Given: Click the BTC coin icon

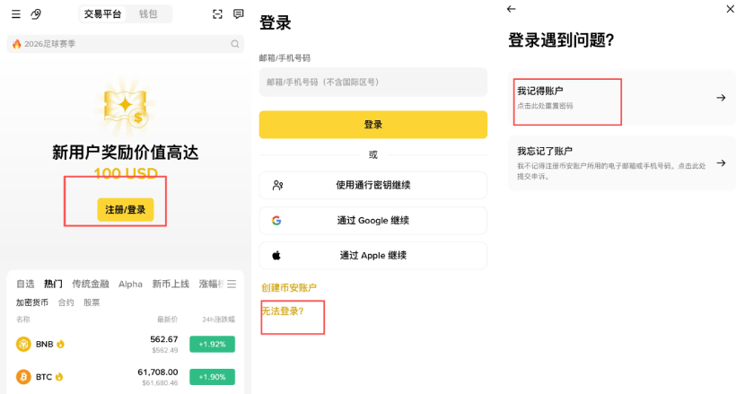Looking at the screenshot, I should coord(23,377).
